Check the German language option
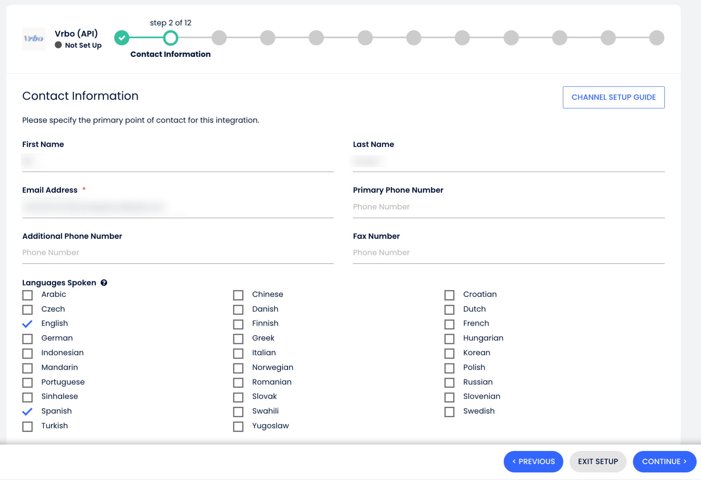 [27, 339]
